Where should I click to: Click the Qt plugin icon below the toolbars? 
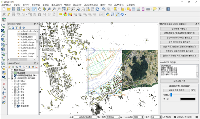tap(4, 20)
